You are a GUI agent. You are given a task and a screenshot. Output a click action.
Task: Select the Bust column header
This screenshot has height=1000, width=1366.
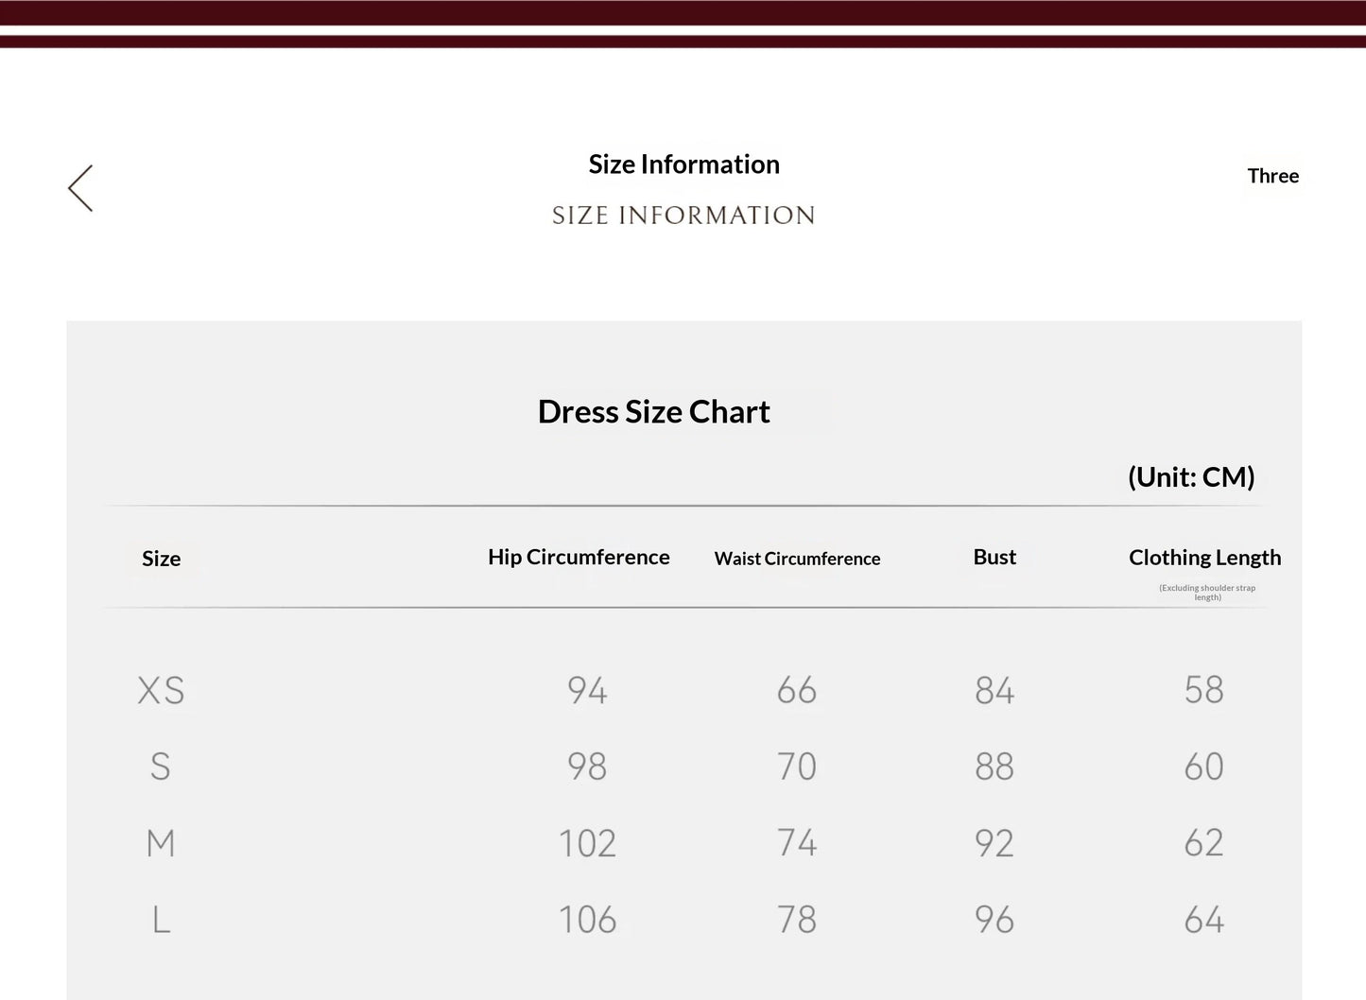click(994, 557)
